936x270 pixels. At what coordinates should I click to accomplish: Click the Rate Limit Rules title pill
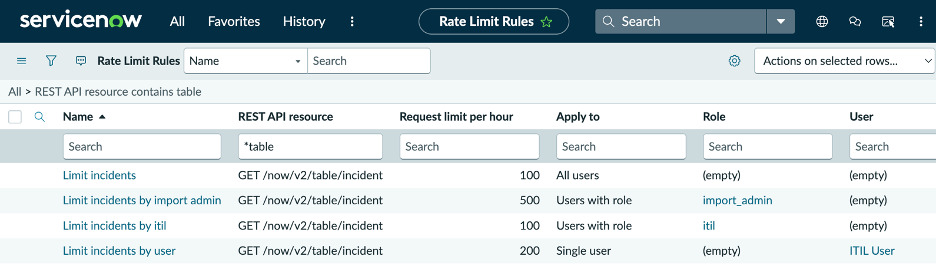tap(493, 22)
